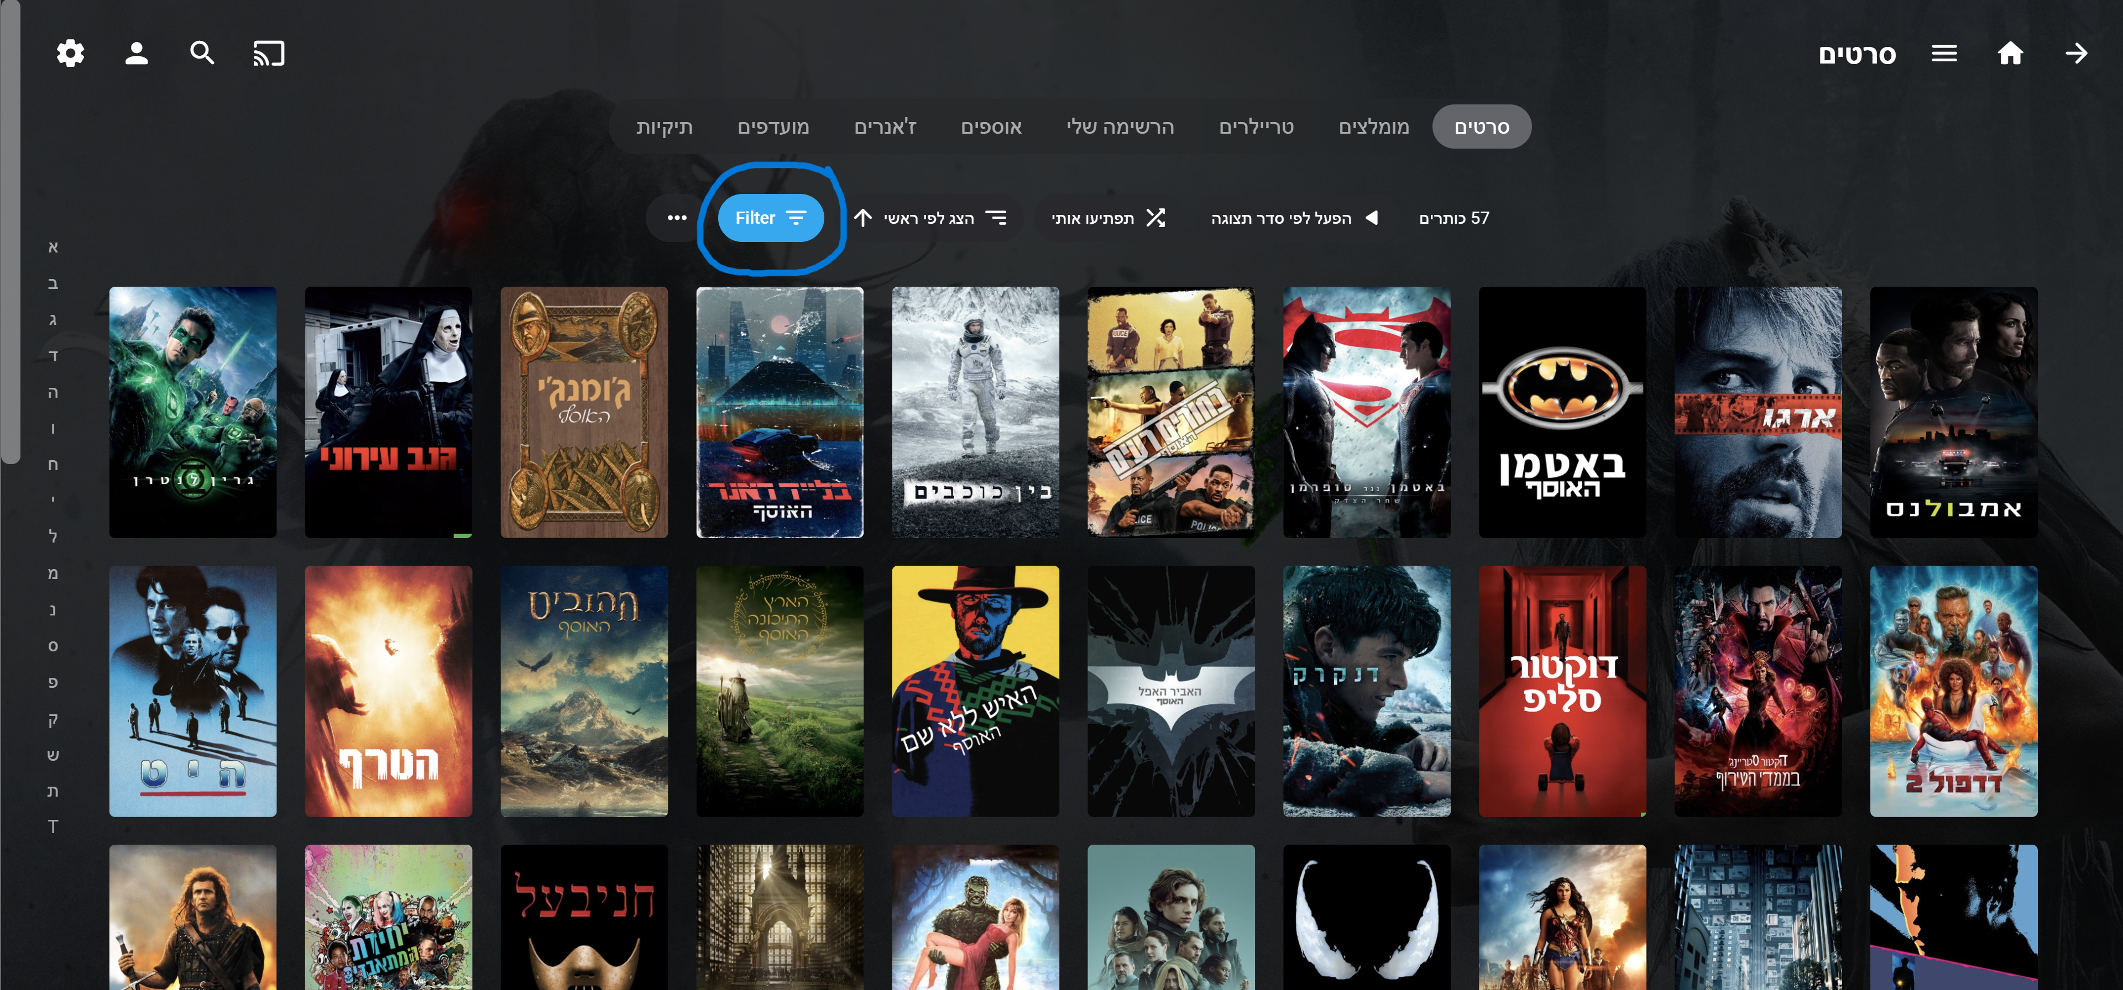This screenshot has width=2123, height=990.
Task: Click the back arrow icon
Action: tap(2076, 54)
